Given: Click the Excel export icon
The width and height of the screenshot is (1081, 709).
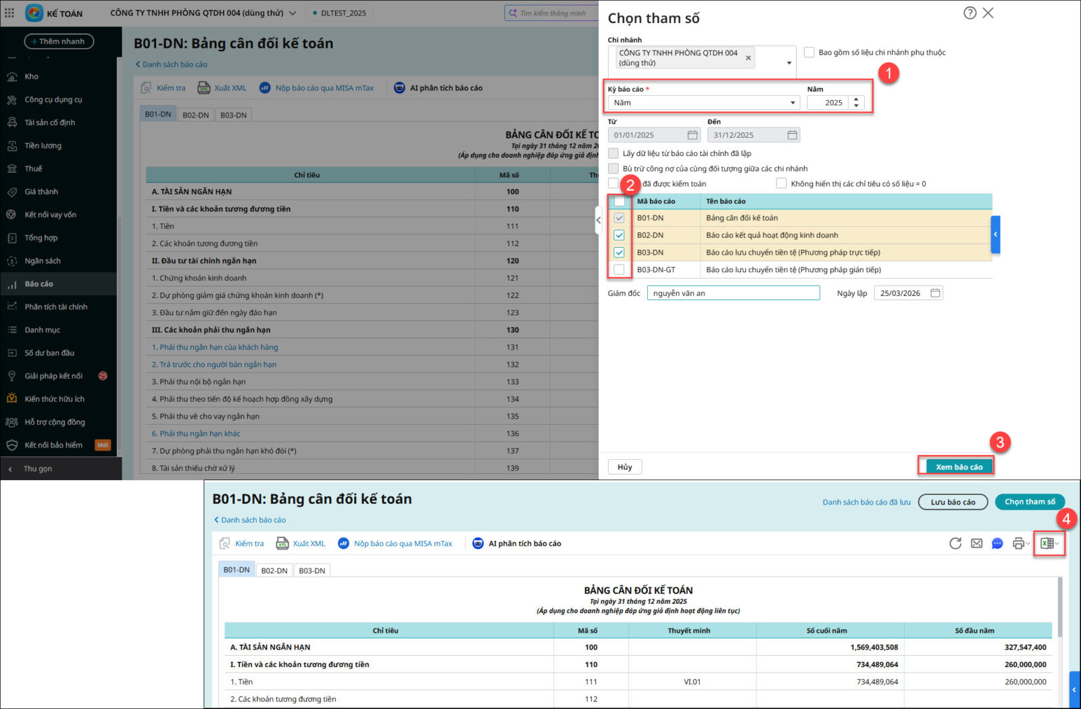Looking at the screenshot, I should click(1047, 544).
